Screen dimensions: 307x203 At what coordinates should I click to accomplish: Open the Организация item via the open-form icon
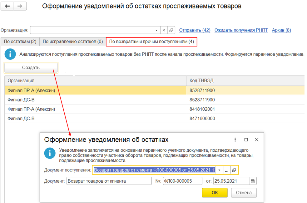(171, 30)
